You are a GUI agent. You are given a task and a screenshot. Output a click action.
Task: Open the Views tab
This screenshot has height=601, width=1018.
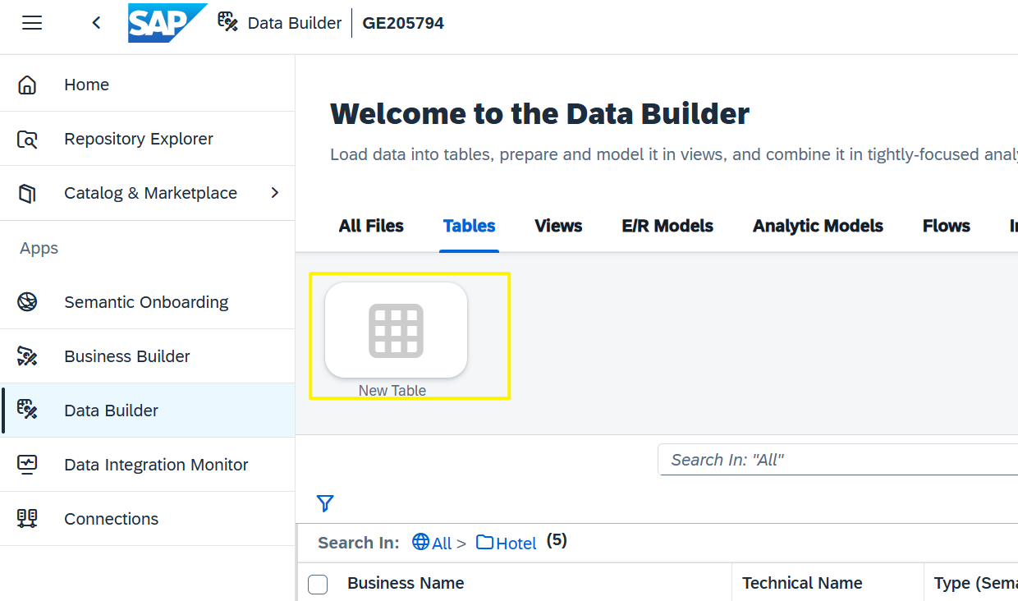(x=558, y=226)
